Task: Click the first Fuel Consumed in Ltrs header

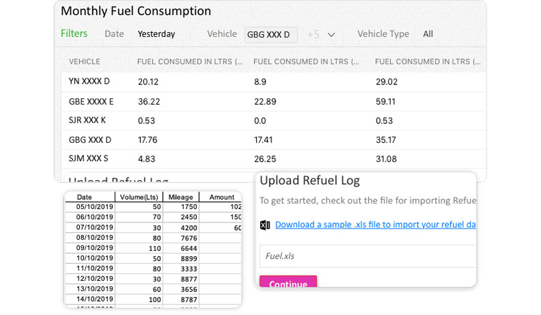Action: [x=190, y=62]
